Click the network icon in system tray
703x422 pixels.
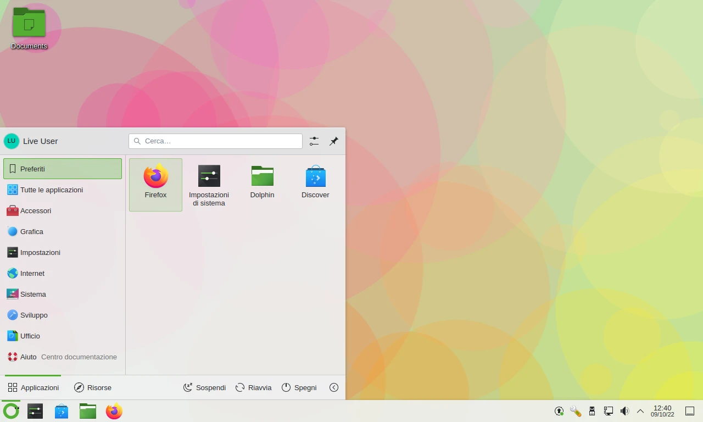point(609,411)
